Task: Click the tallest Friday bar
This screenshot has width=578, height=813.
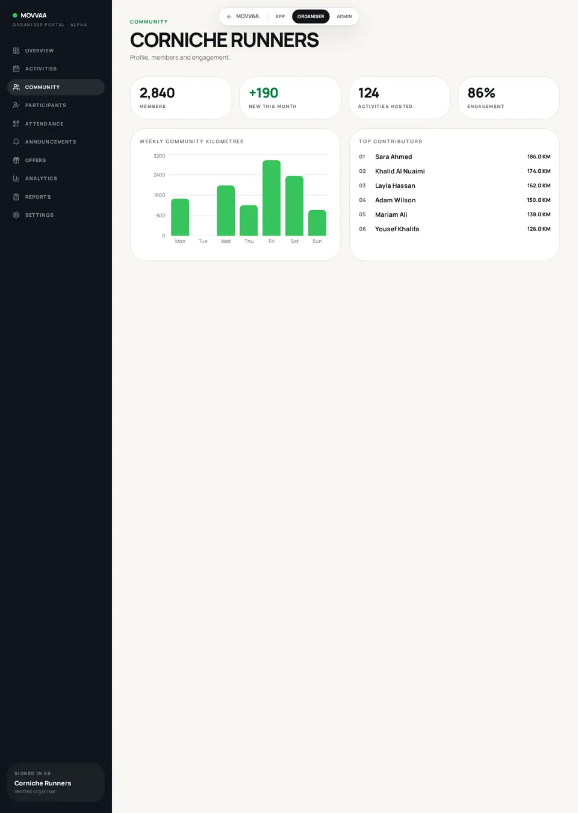Action: [x=272, y=198]
